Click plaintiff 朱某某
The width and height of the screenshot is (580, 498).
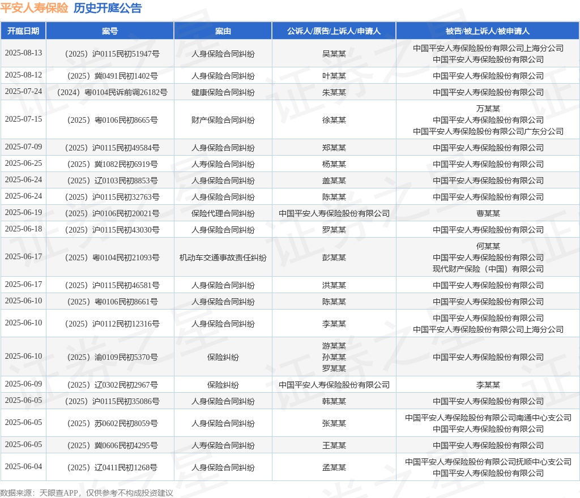tap(334, 92)
